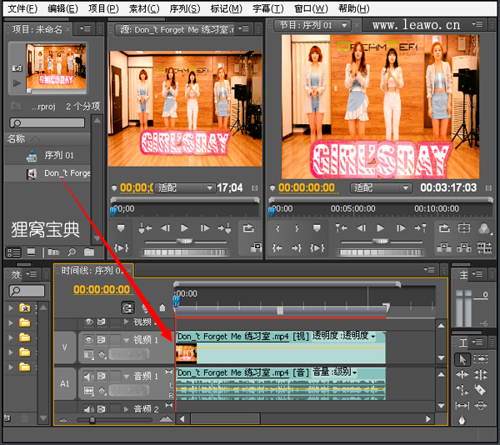Expand the first (starred) effects folder

point(11,308)
